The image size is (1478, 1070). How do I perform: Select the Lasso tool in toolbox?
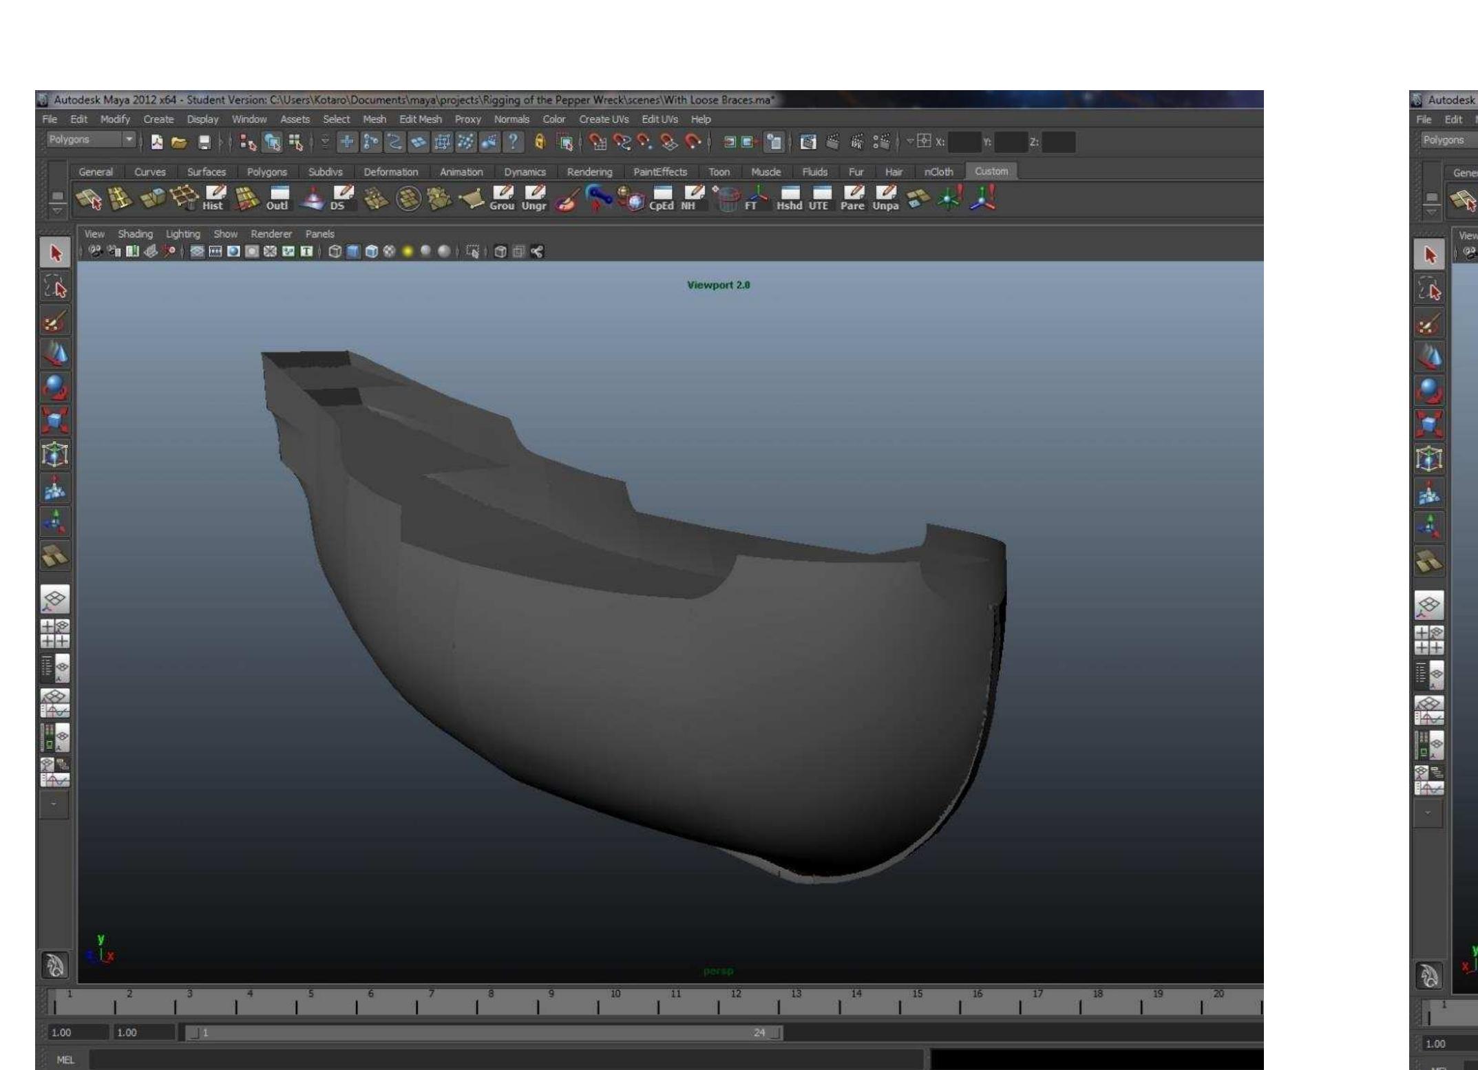coord(55,287)
